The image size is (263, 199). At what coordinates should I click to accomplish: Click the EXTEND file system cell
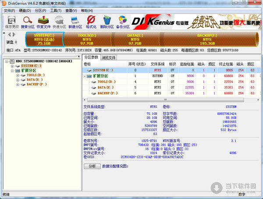tap(157, 76)
